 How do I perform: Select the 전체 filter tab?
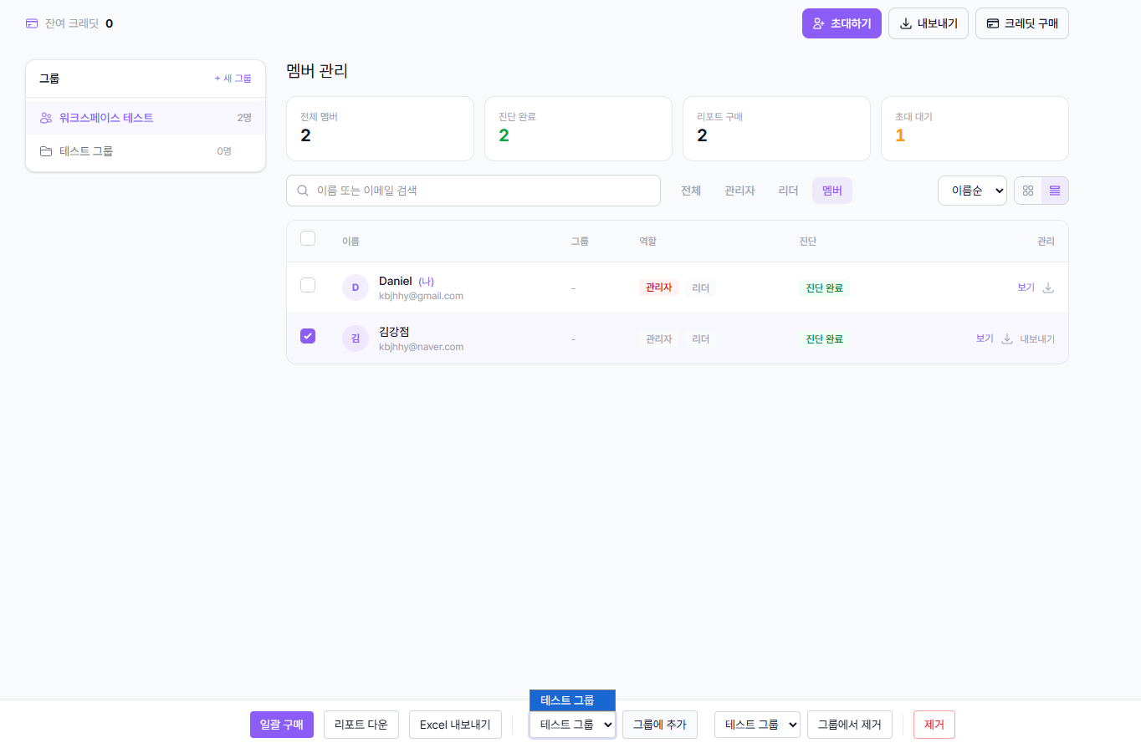(x=690, y=191)
